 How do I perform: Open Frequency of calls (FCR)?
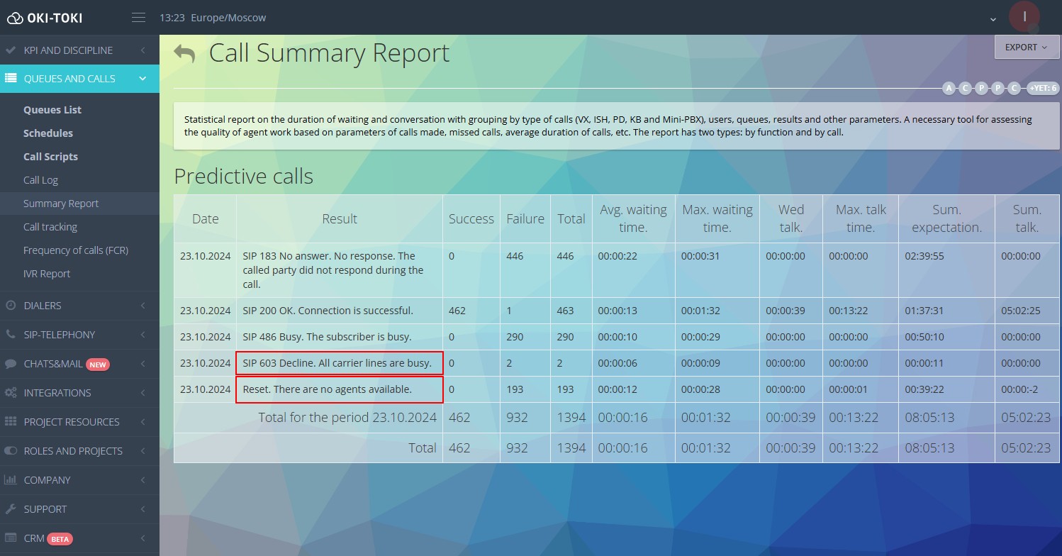pos(76,250)
